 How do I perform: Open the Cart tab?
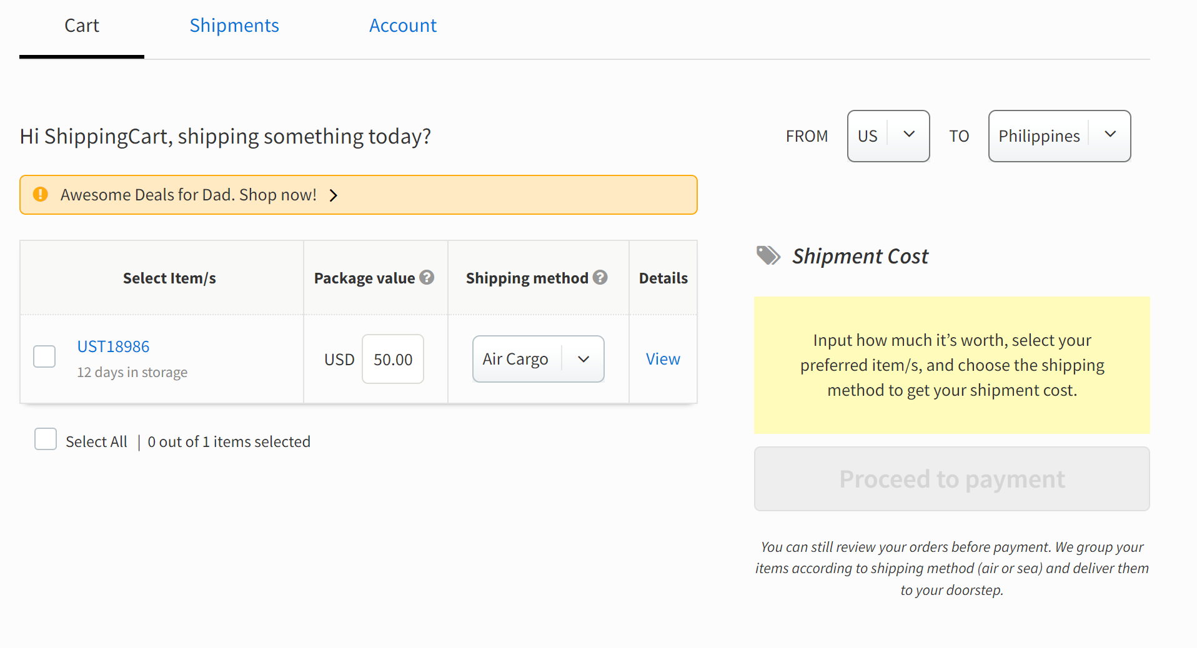[81, 26]
